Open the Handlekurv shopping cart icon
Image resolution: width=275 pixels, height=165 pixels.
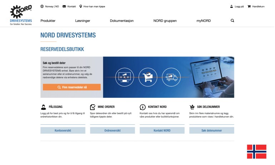tap(249, 6)
